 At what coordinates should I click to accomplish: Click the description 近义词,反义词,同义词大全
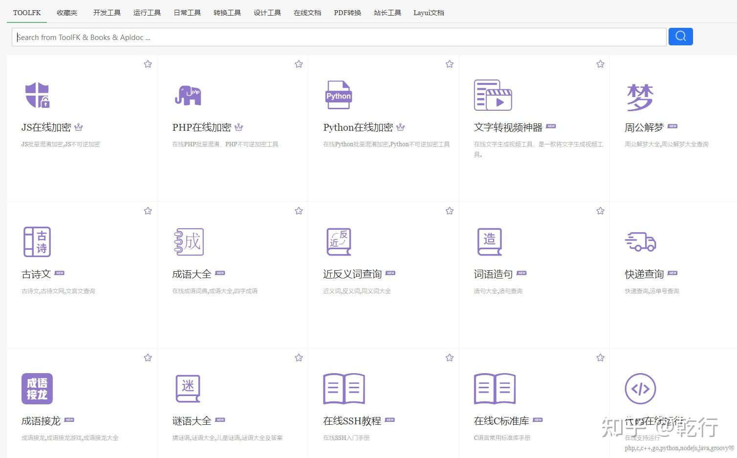(357, 291)
